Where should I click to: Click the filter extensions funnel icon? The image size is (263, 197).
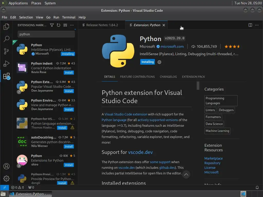tap(52, 25)
